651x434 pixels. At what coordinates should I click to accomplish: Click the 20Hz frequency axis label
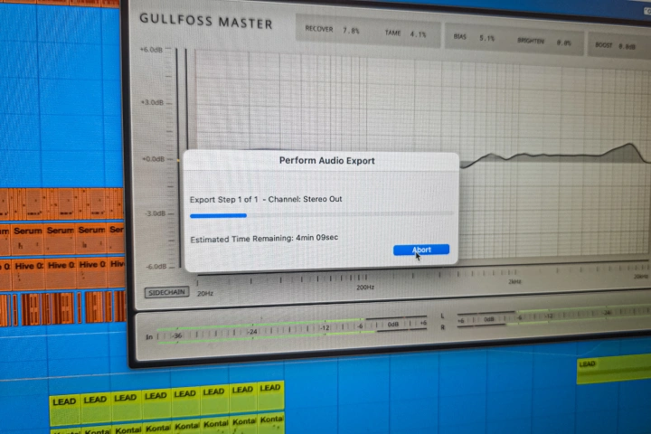click(205, 294)
